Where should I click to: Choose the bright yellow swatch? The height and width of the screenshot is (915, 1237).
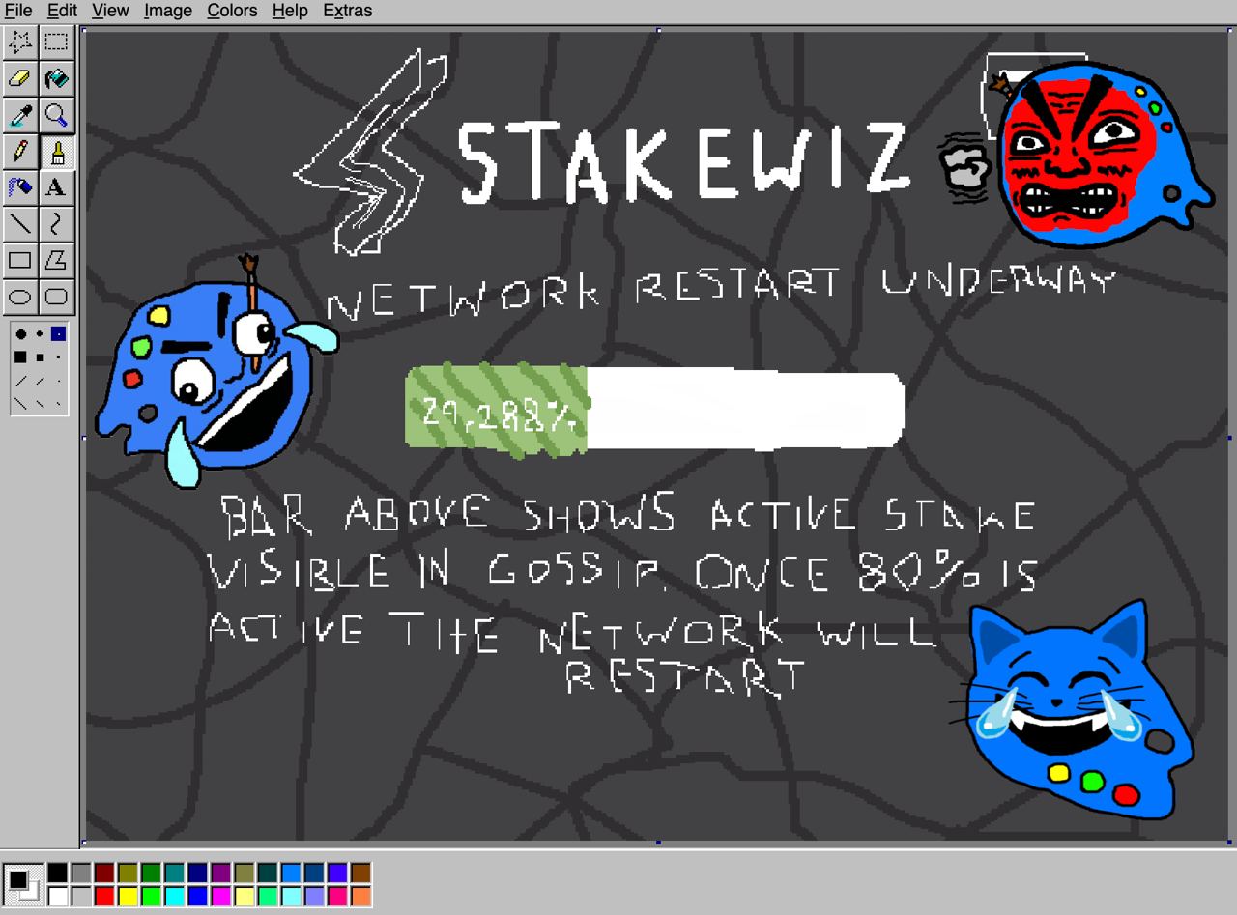point(128,897)
